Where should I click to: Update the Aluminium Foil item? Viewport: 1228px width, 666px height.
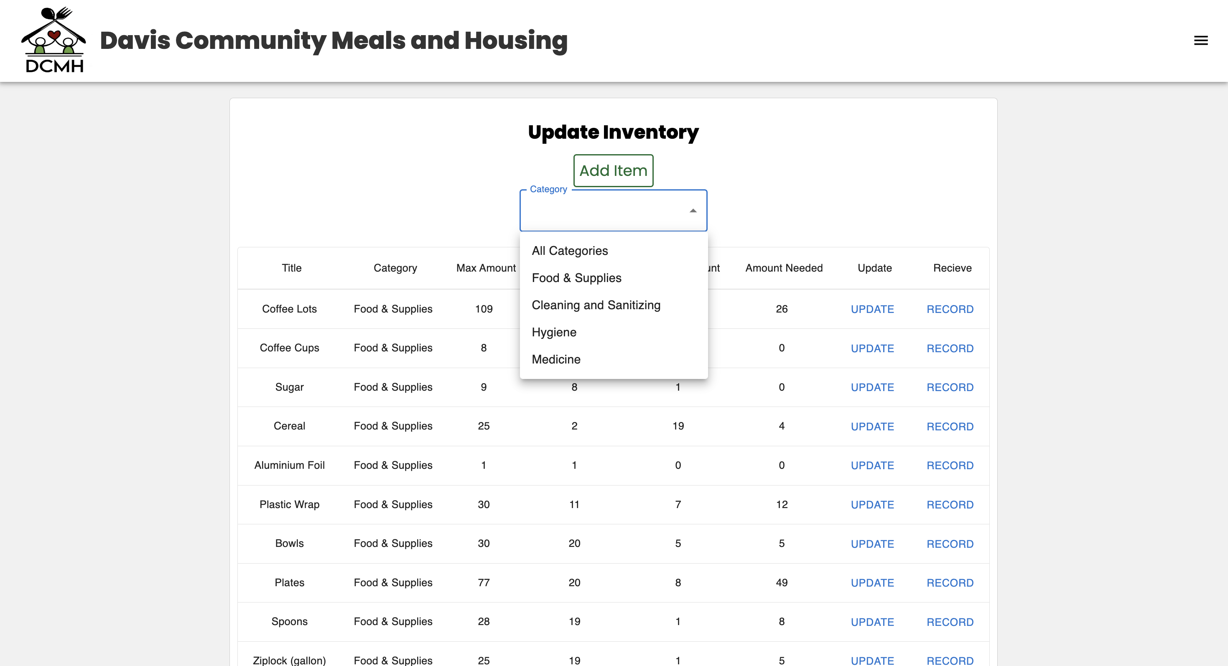point(872,465)
